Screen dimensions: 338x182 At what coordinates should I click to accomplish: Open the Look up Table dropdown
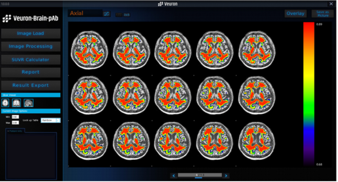pos(58,120)
